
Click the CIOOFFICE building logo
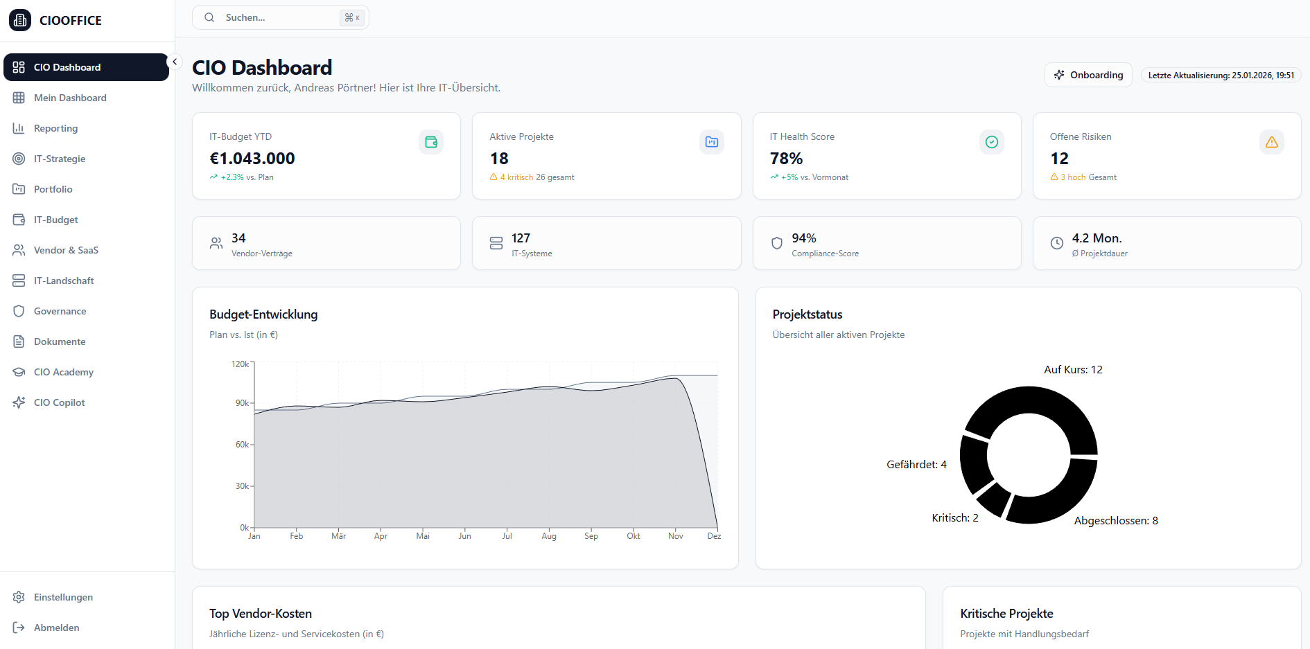(x=19, y=20)
